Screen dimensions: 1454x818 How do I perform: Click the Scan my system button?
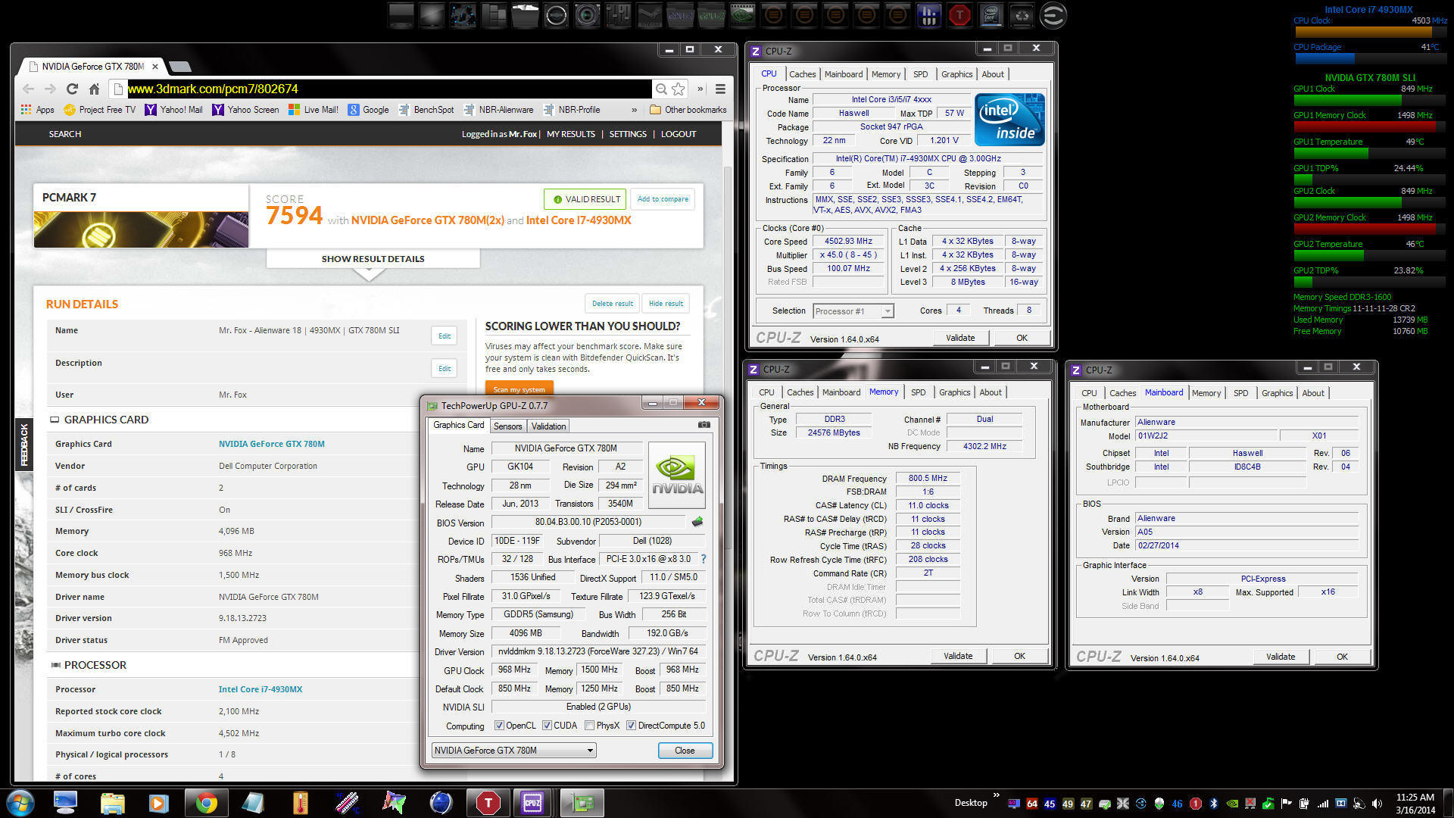click(520, 389)
